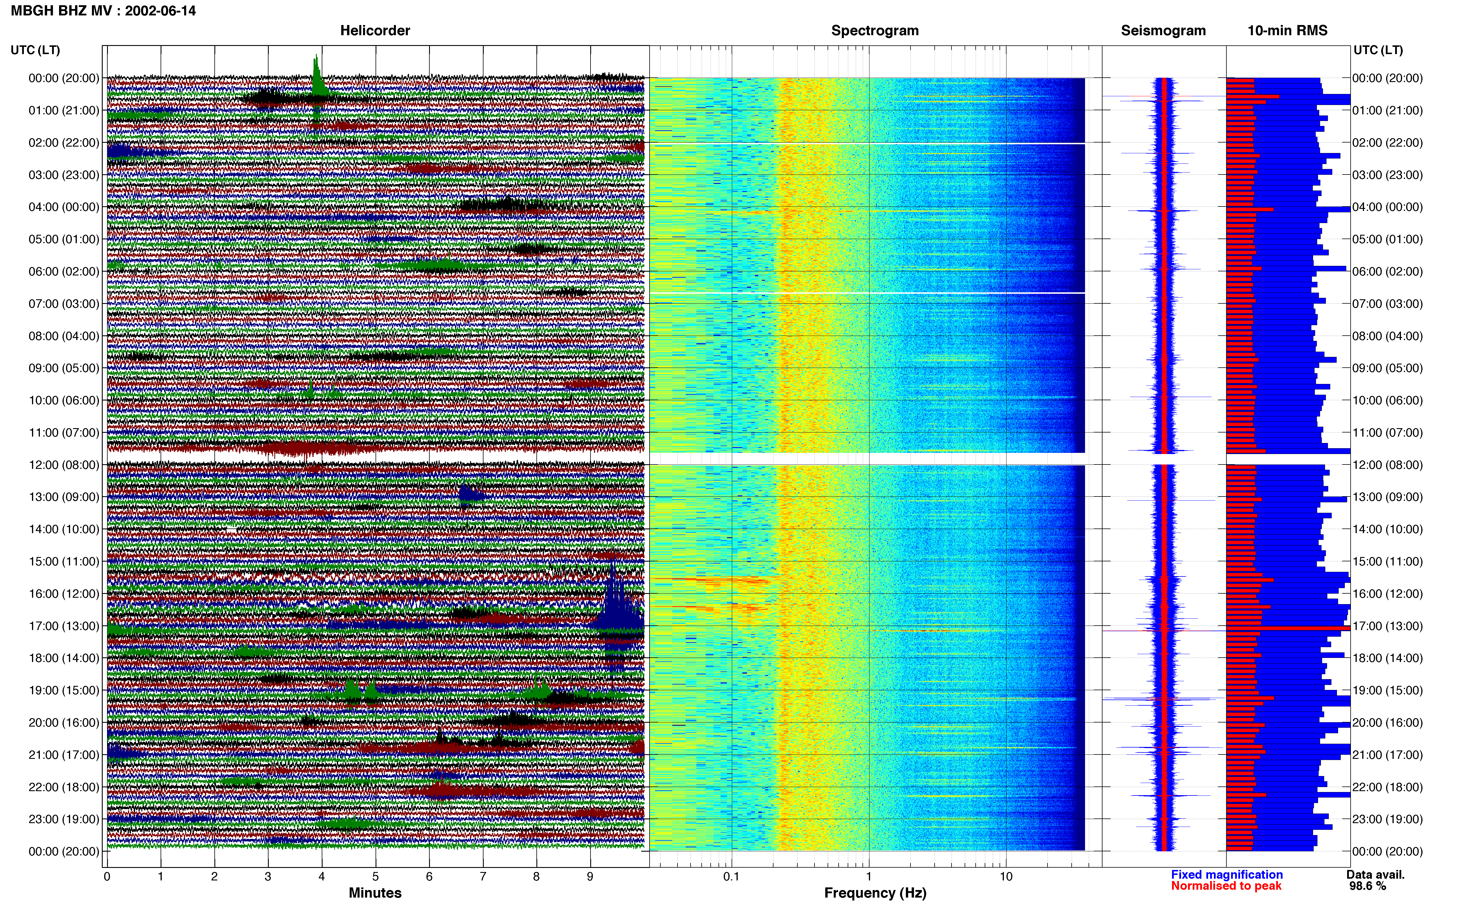Select the 'Spectrogram' panel heading

(875, 30)
